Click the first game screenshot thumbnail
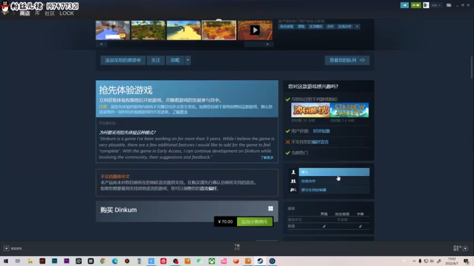Image resolution: width=474 pixels, height=266 pixels. 113,30
